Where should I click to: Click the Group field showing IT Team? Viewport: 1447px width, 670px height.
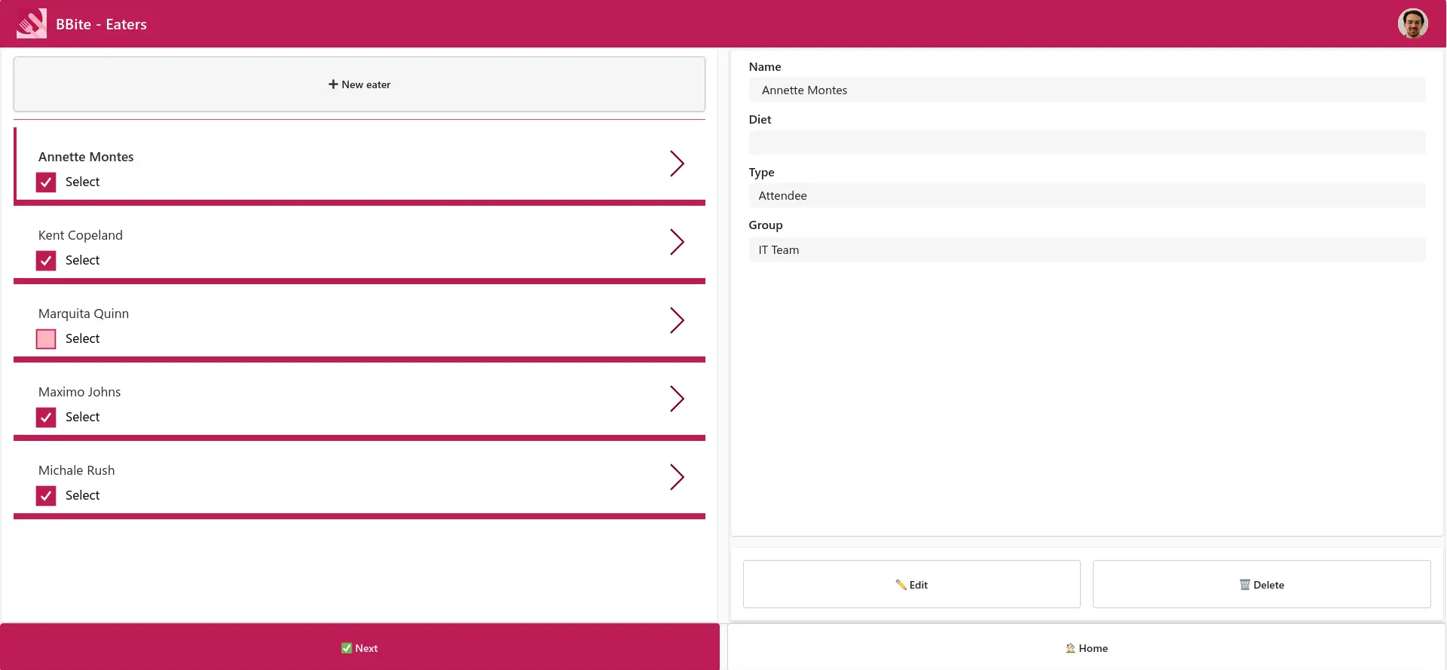(x=1086, y=250)
